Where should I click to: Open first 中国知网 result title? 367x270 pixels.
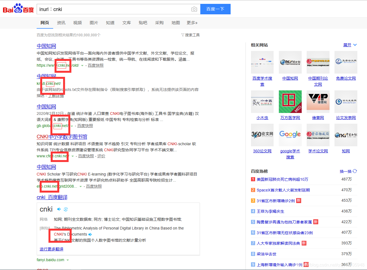[46, 46]
